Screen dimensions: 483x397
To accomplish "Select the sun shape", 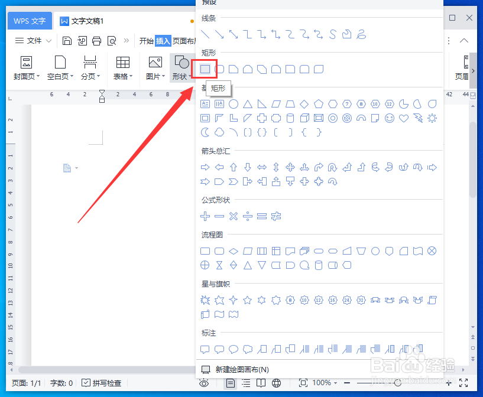I will click(x=432, y=118).
